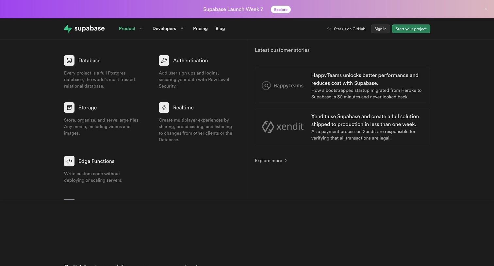Open the Storage archive box icon
This screenshot has width=494, height=266.
[x=69, y=108]
